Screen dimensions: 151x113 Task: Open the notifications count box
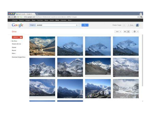pos(124,25)
